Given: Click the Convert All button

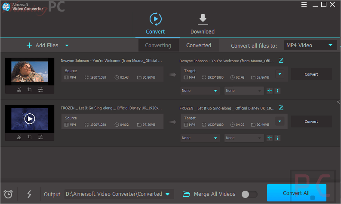Looking at the screenshot, I should [296, 193].
